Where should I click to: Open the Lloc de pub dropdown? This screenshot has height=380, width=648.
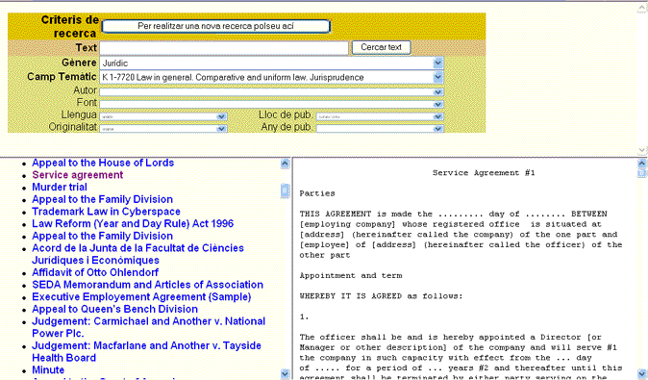tap(380, 116)
